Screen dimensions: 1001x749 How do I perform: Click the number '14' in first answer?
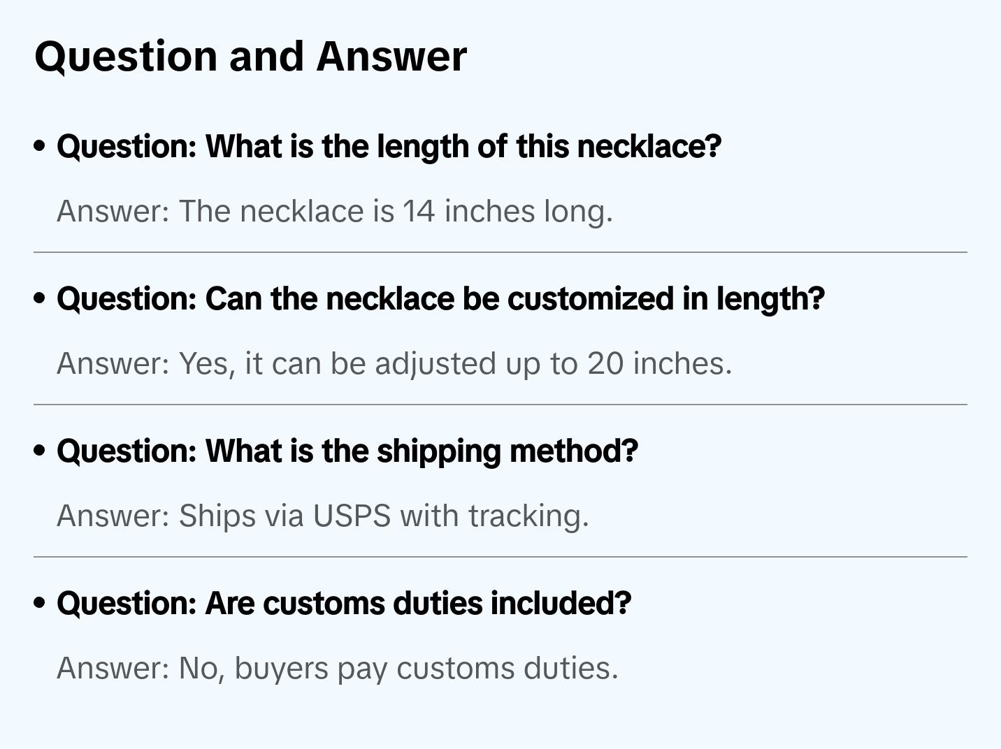point(419,211)
